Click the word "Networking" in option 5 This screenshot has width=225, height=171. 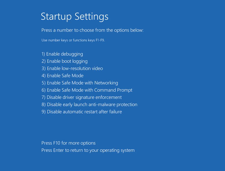coord(106,83)
